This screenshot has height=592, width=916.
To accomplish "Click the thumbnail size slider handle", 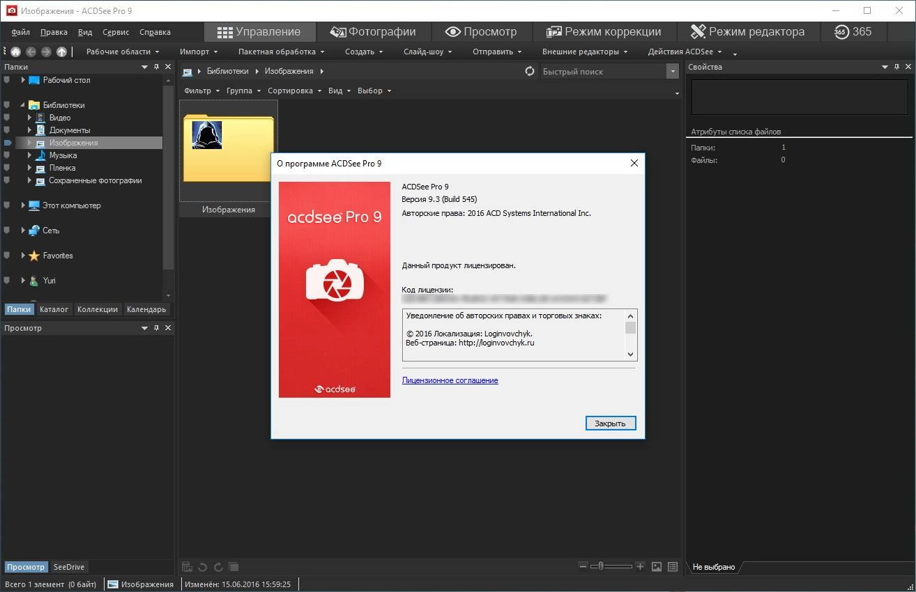I will point(600,567).
